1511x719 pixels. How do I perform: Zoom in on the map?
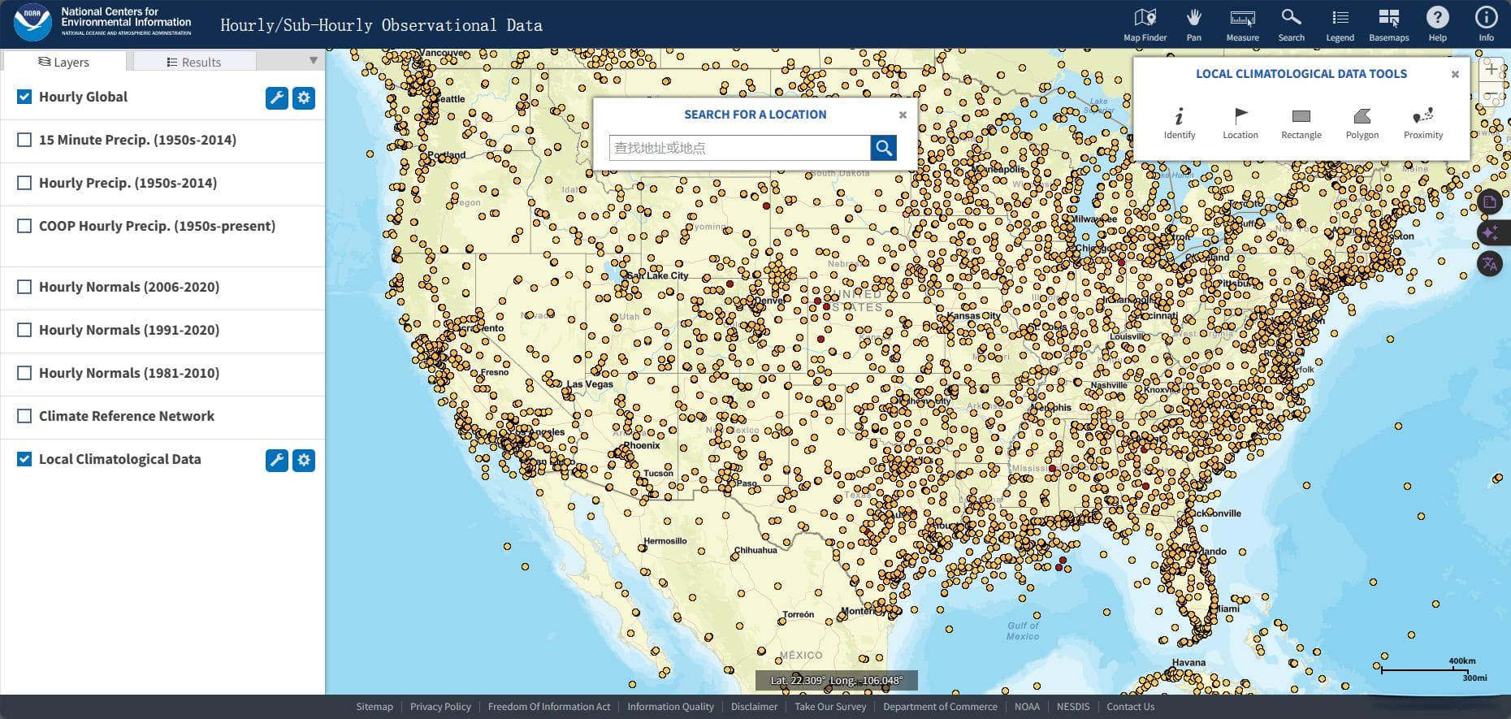1491,69
